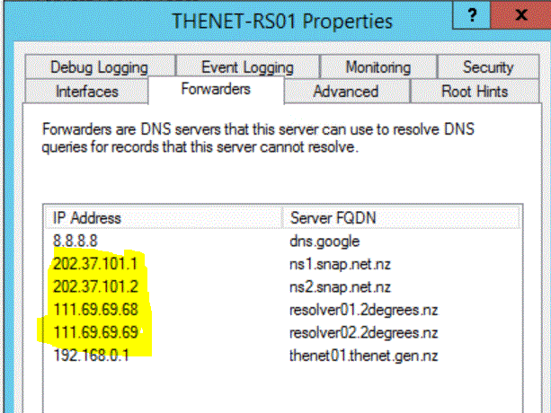Image resolution: width=551 pixels, height=413 pixels.
Task: Click the ns2.snap.net.nz FQDN cell
Action: coord(340,287)
